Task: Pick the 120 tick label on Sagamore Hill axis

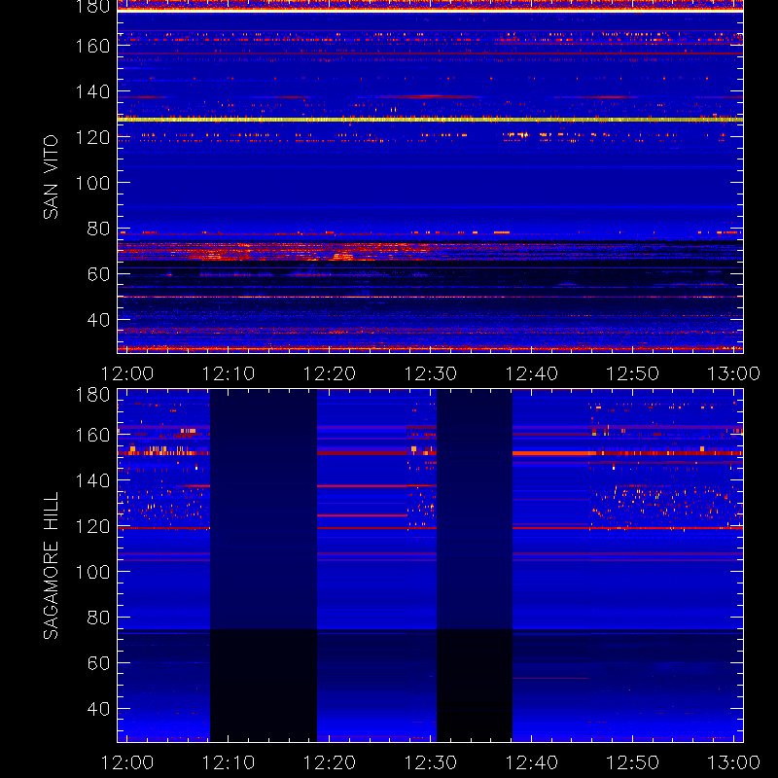Action: [x=92, y=526]
